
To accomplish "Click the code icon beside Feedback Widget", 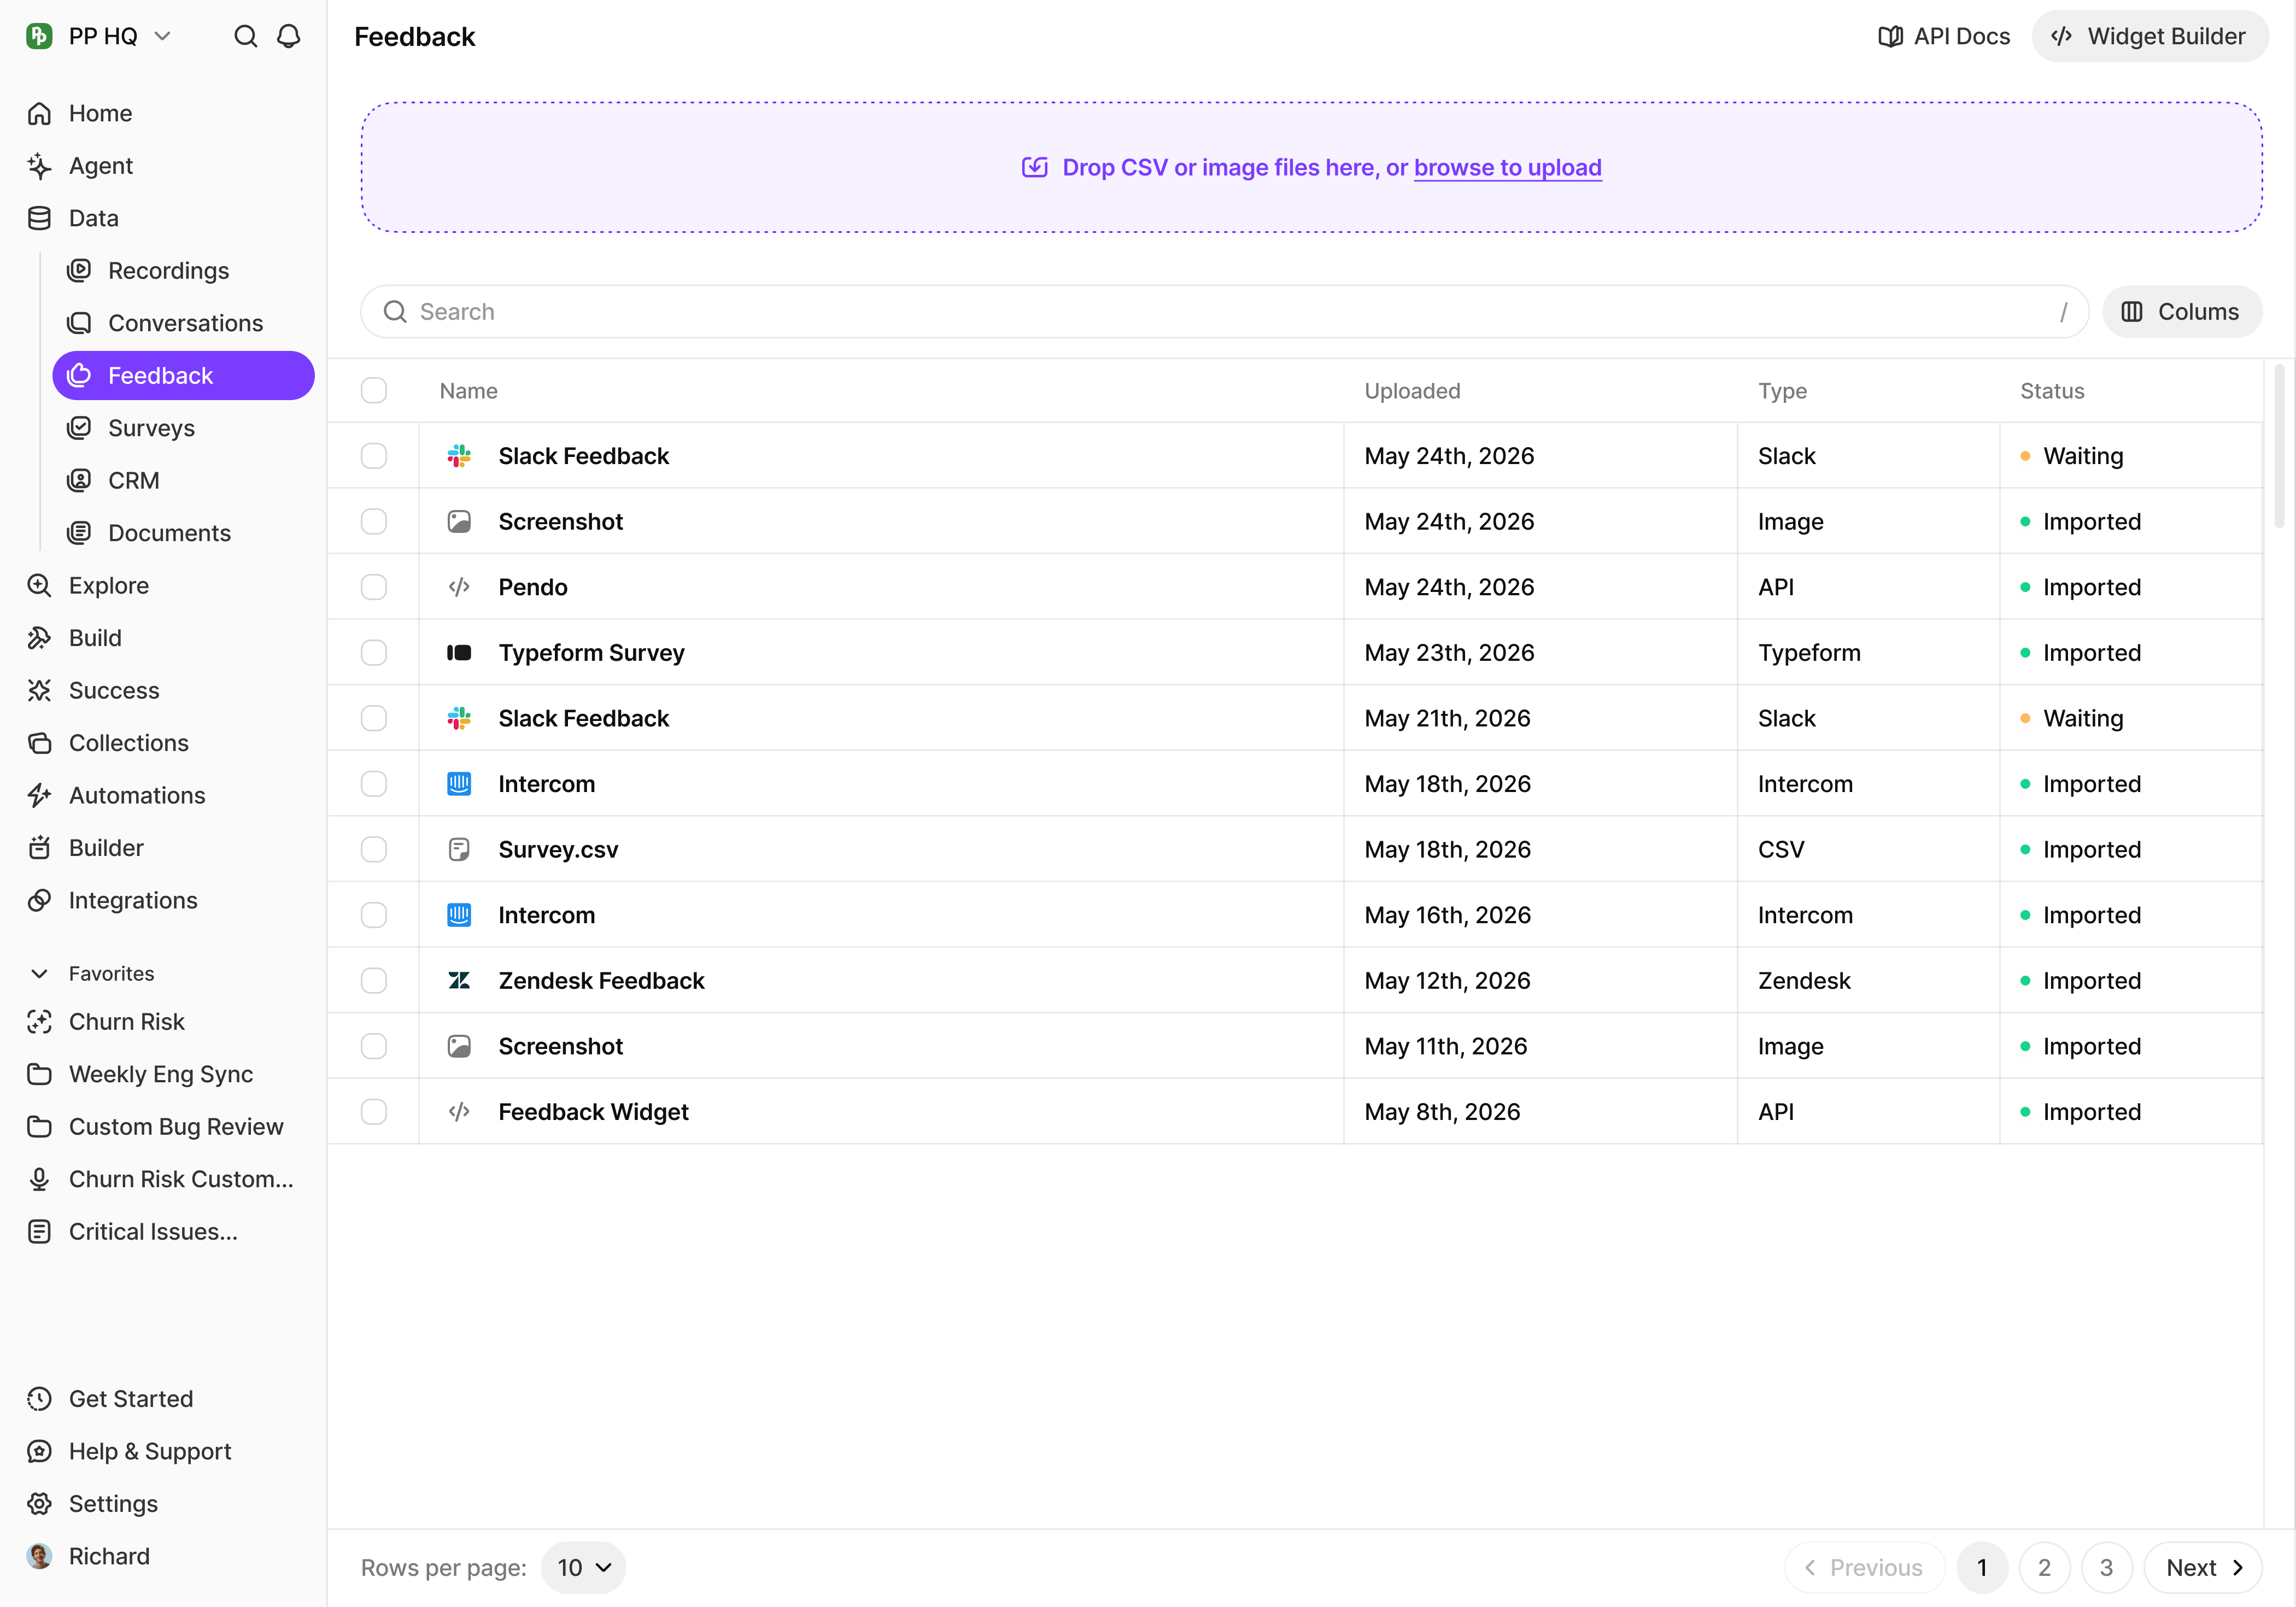I will click(x=459, y=1112).
